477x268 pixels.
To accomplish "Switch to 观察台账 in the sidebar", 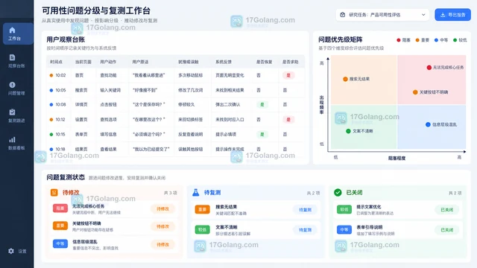I will (16, 61).
